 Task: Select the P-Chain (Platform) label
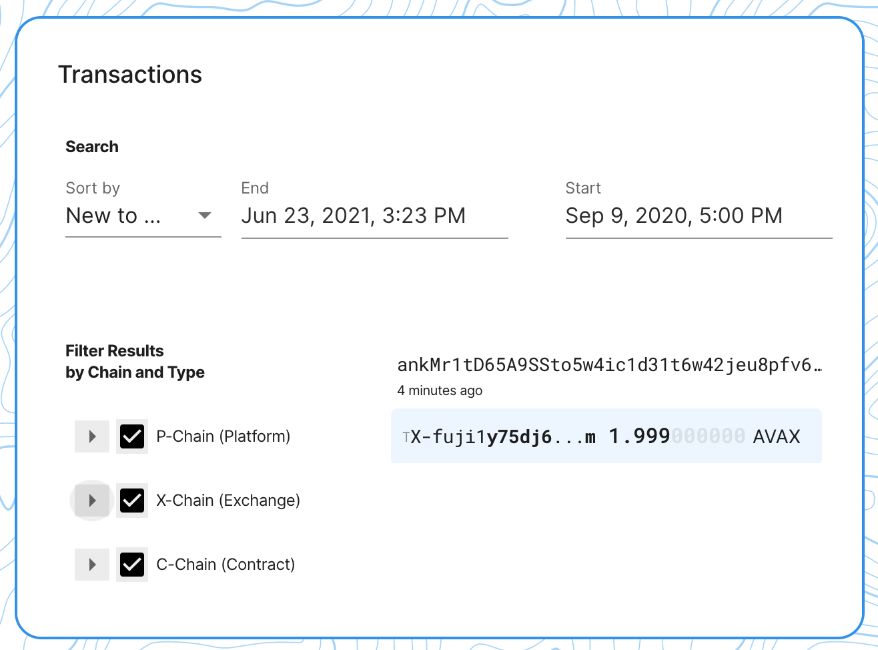[223, 436]
